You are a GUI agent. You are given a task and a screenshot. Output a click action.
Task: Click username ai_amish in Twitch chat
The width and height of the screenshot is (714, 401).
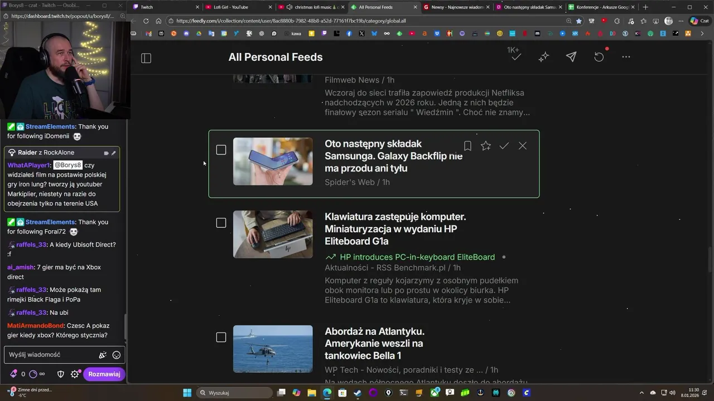pos(21,267)
